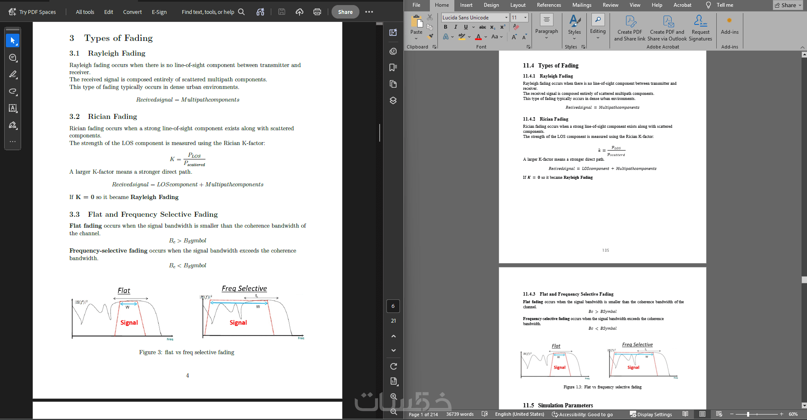Image resolution: width=807 pixels, height=420 pixels.
Task: Open the Design tab in Word
Action: coord(491,5)
